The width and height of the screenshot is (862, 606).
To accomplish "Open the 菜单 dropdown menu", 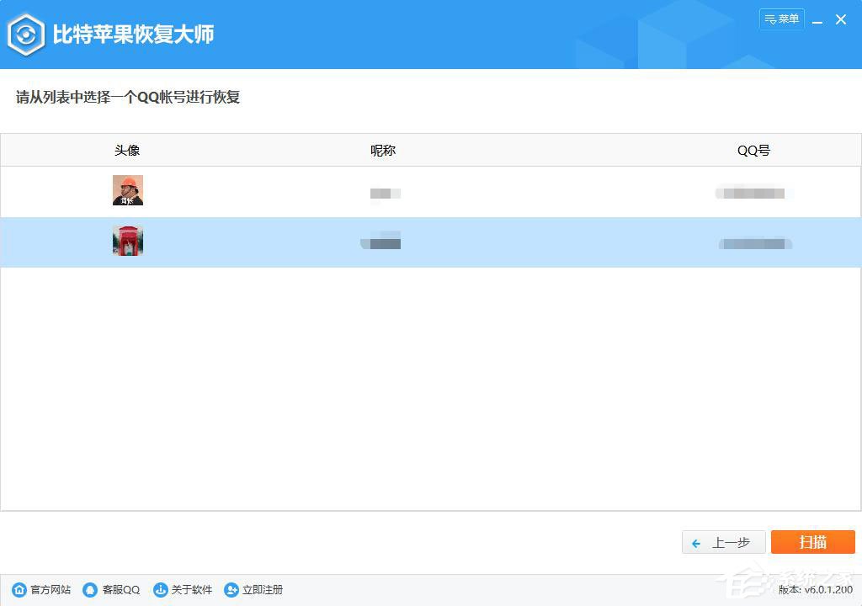I will (x=782, y=19).
